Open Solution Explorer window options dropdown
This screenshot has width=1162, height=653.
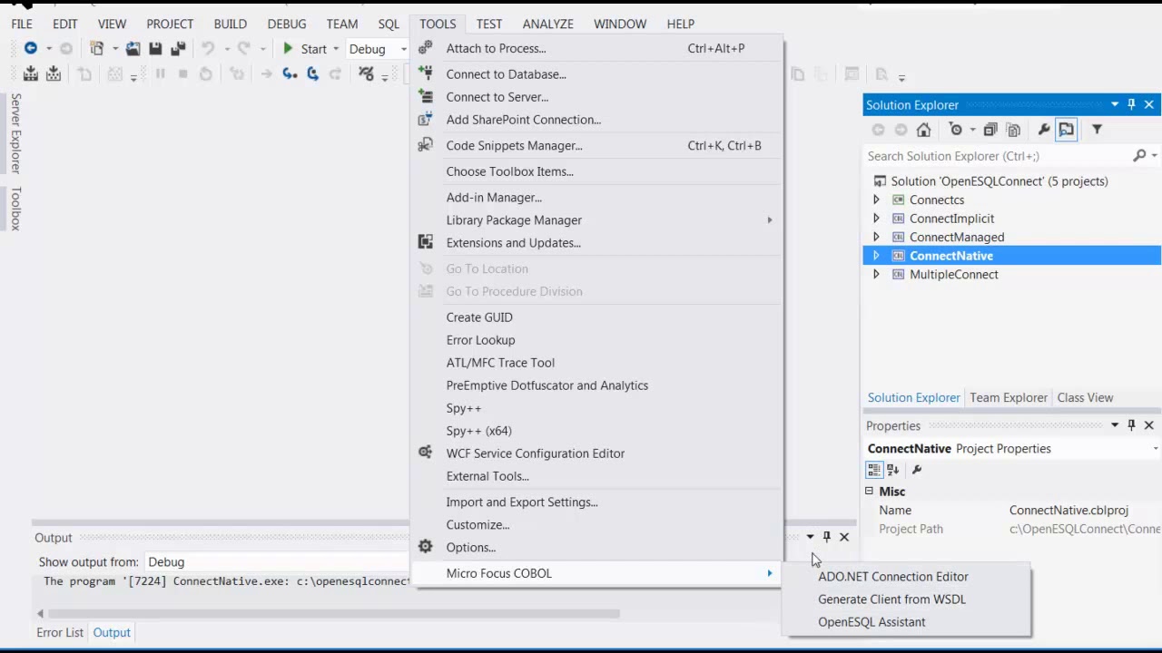1115,104
